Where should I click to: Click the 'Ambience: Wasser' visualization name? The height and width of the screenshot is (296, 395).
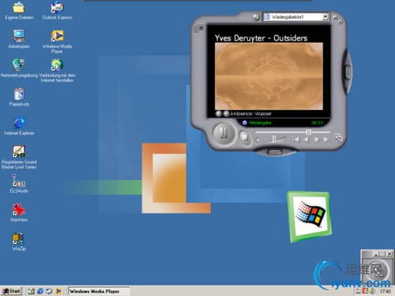pos(250,114)
